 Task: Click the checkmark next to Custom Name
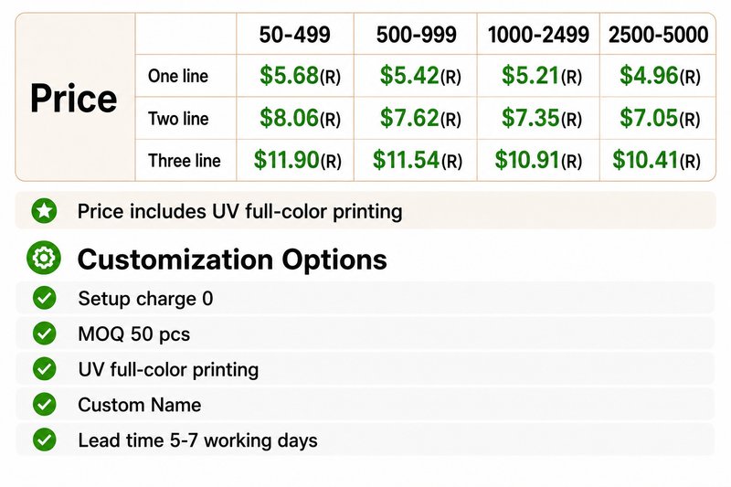[x=45, y=404]
